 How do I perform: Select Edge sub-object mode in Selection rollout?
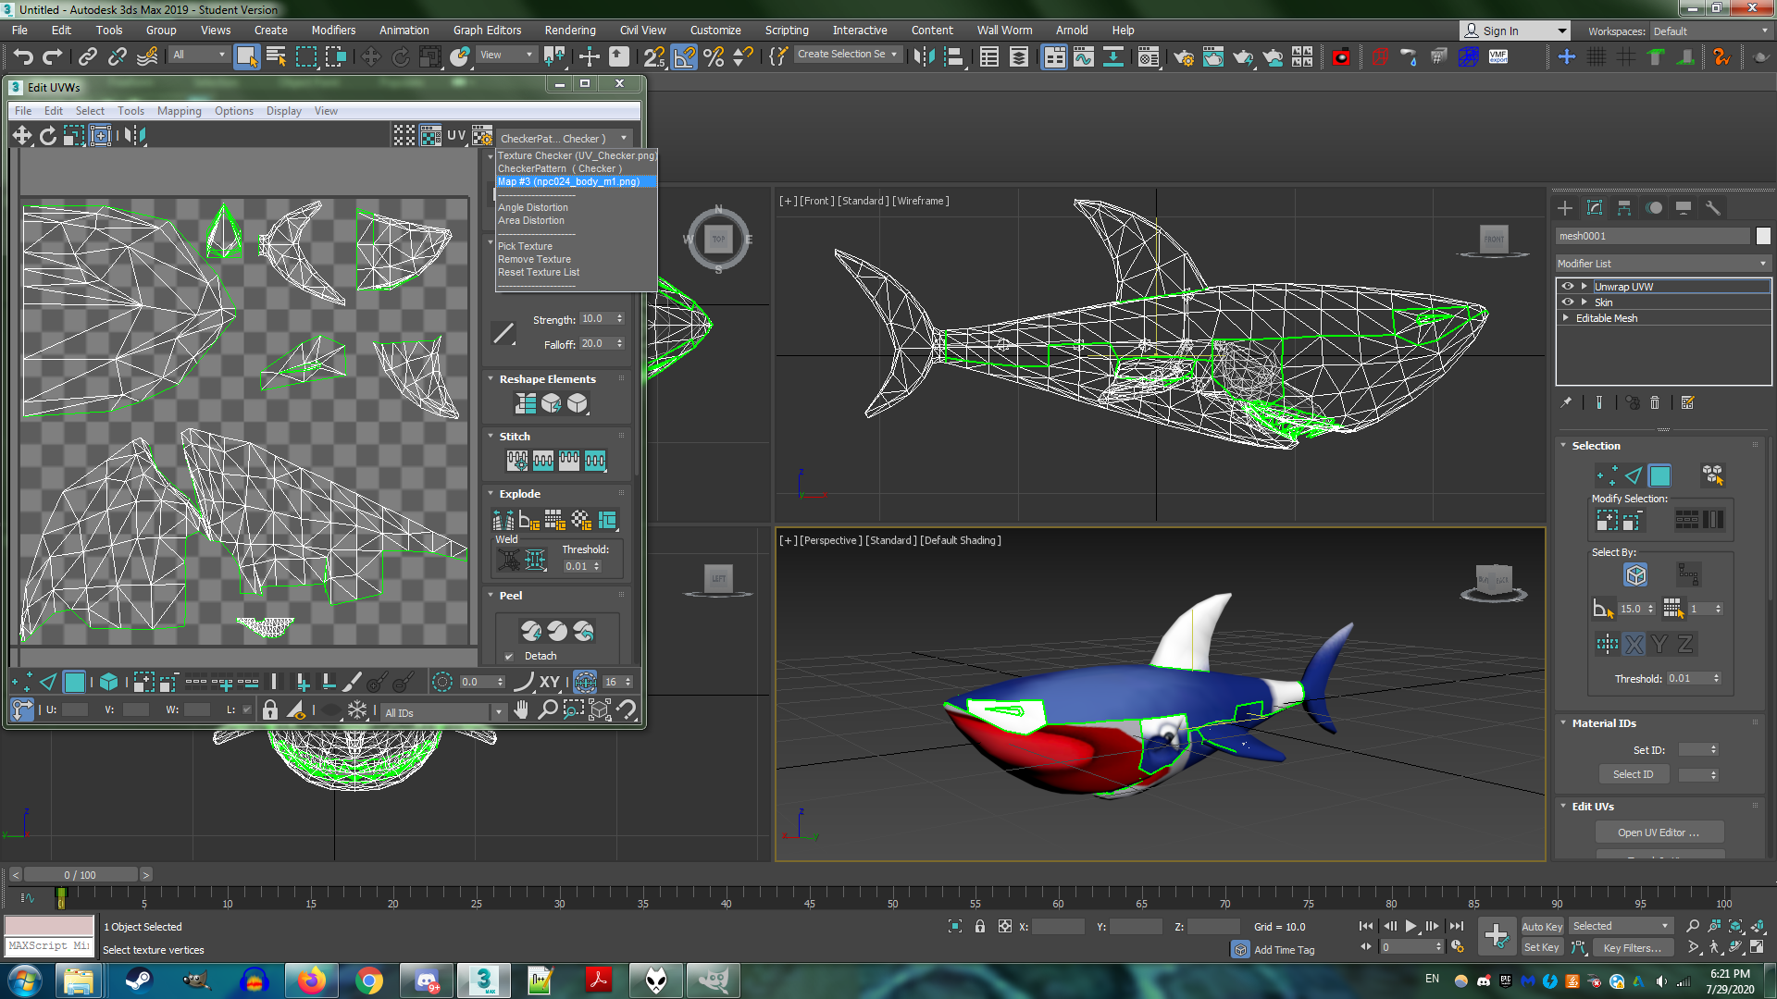coord(1634,475)
